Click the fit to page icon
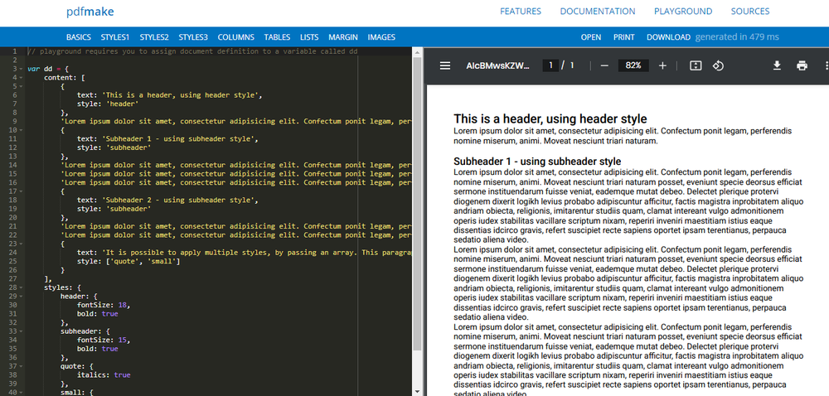The height and width of the screenshot is (396, 829). point(696,65)
